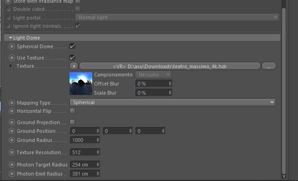Expand the Texture row disclosure triangle

click(x=10, y=66)
